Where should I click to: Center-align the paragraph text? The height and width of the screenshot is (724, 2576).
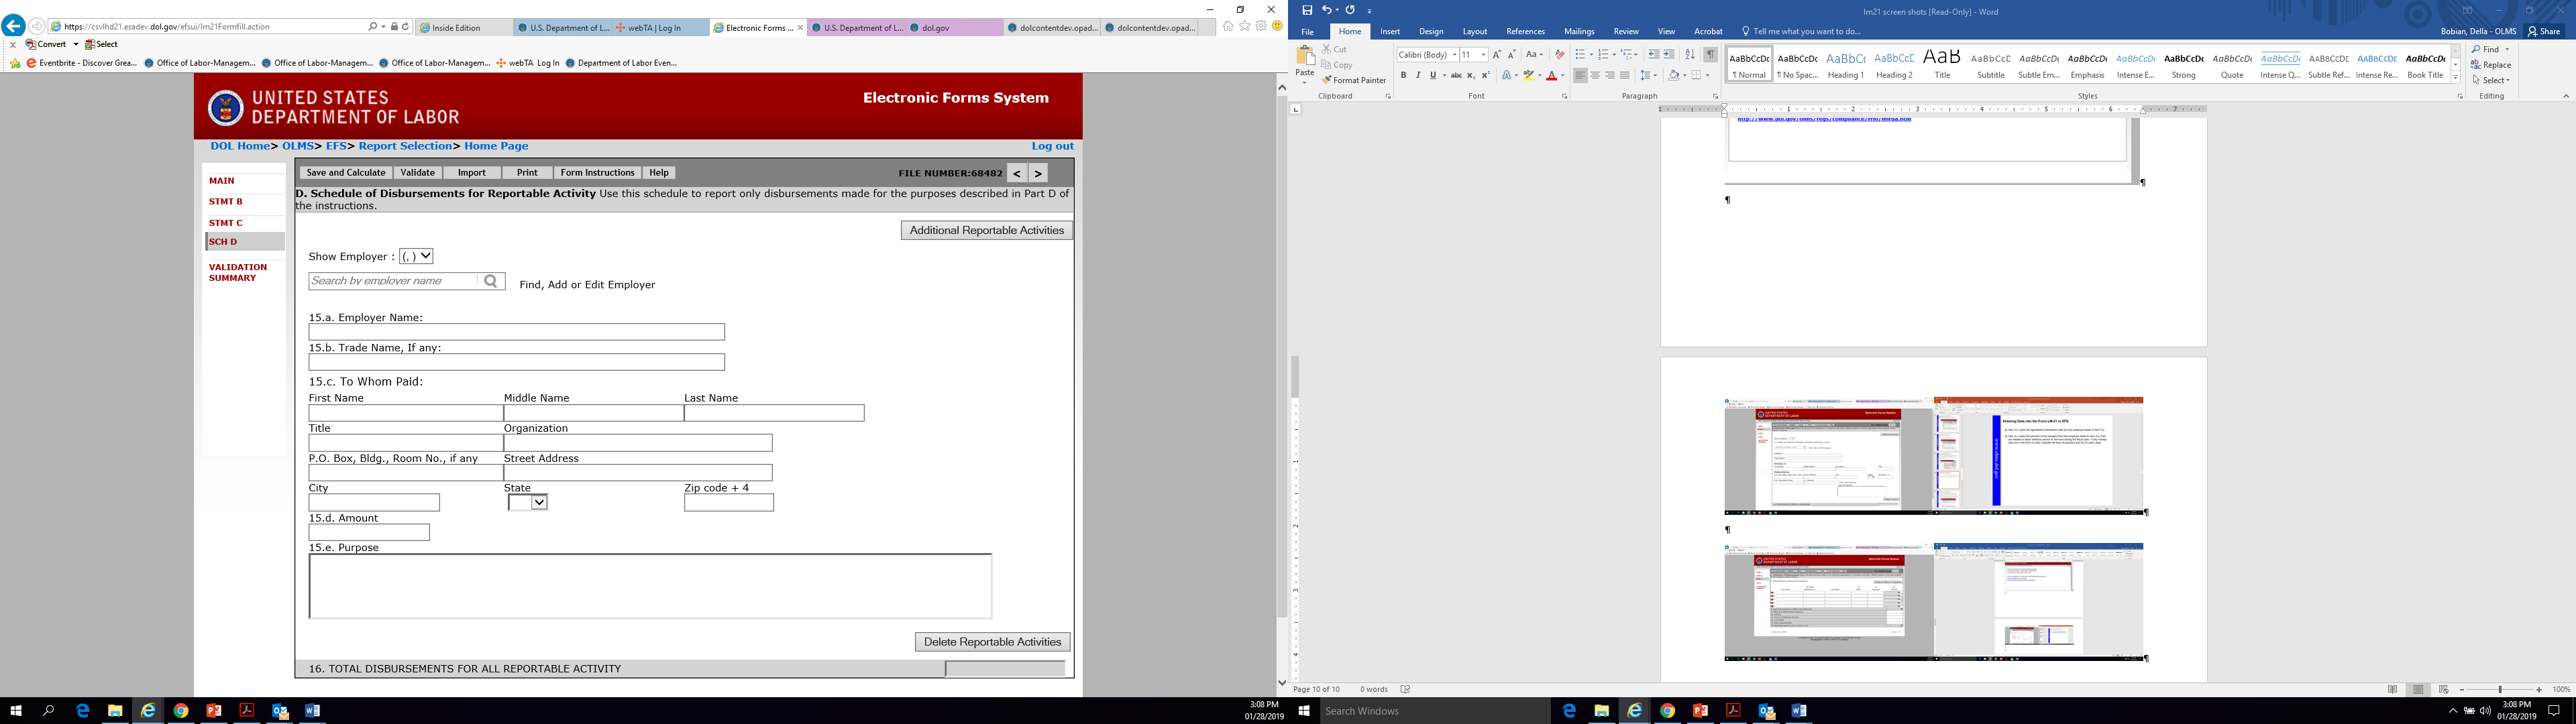click(x=1595, y=76)
